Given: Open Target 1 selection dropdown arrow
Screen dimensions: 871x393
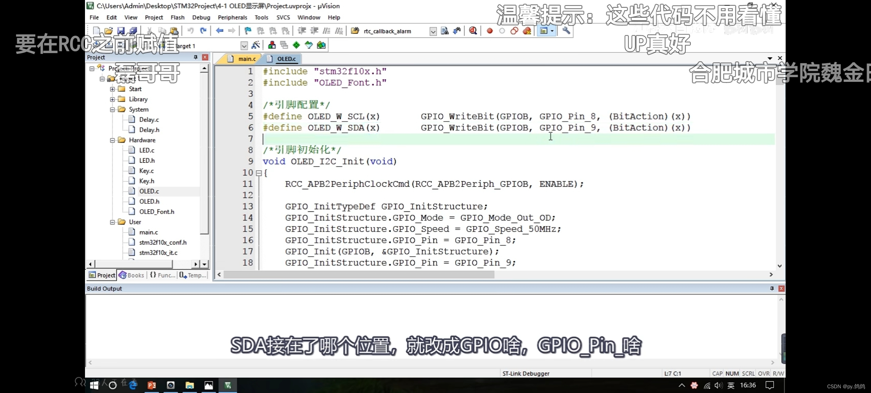Looking at the screenshot, I should point(244,45).
